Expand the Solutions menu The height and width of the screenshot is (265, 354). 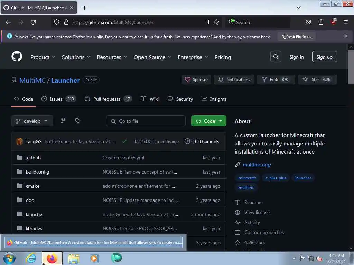point(76,57)
